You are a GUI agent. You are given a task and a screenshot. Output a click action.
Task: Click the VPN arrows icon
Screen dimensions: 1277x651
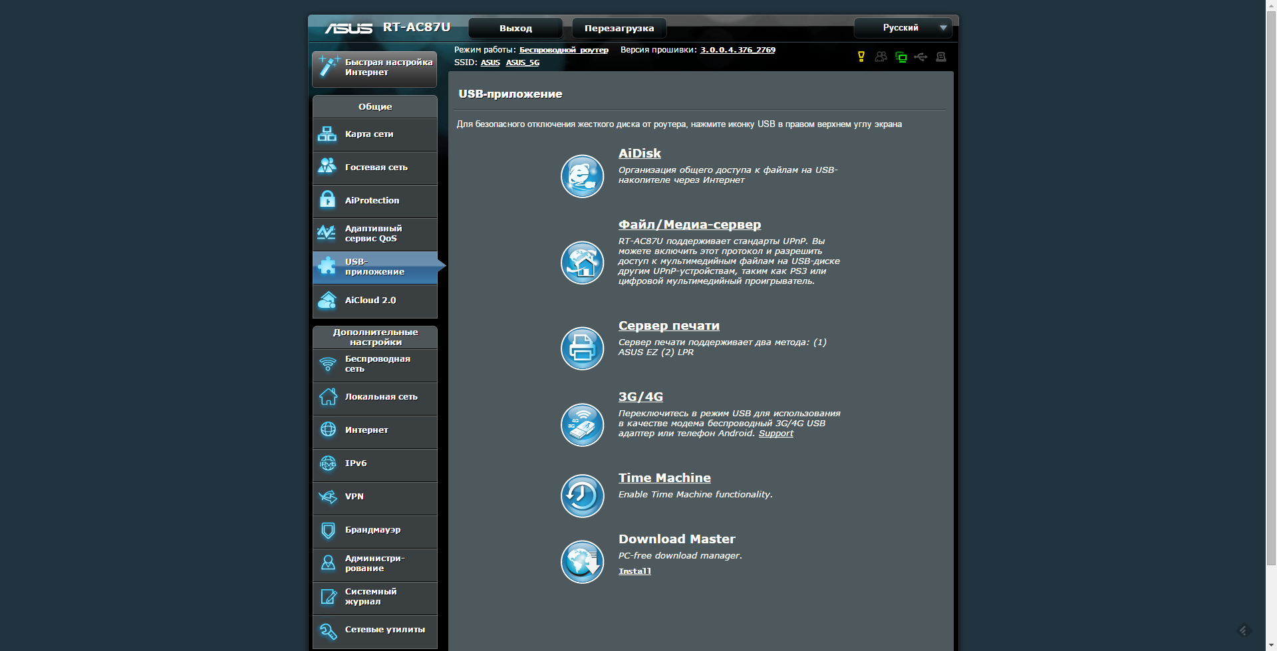(328, 496)
